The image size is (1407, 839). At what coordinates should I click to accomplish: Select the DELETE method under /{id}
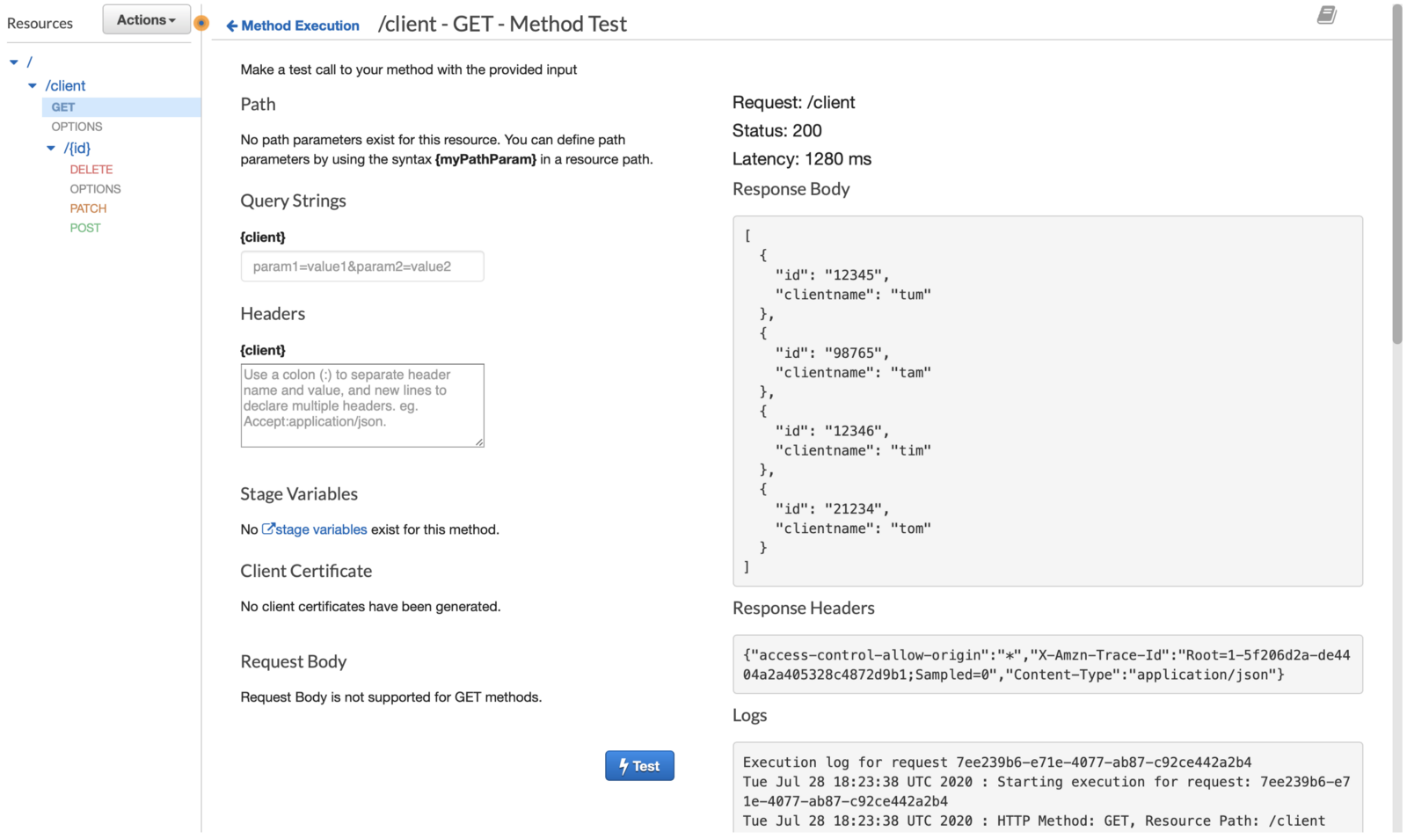pyautogui.click(x=91, y=169)
